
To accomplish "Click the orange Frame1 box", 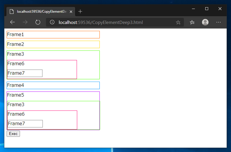I will 53,35.
